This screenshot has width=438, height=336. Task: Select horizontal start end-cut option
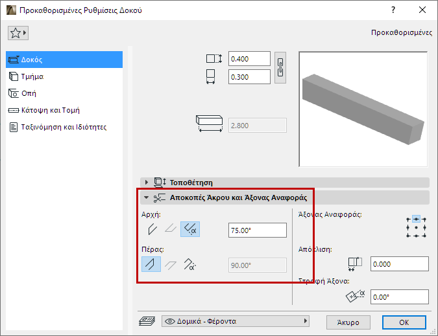[171, 229]
